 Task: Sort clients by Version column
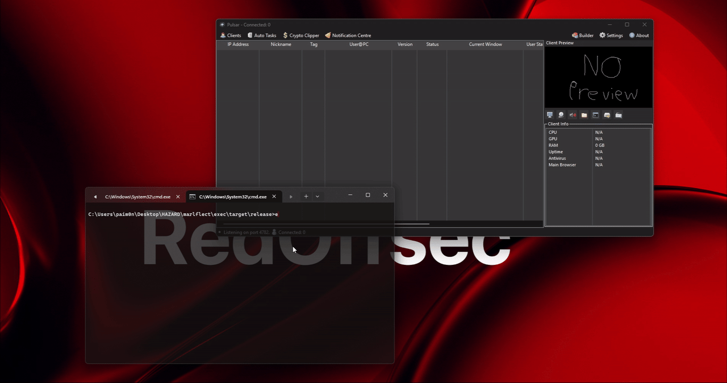point(405,44)
